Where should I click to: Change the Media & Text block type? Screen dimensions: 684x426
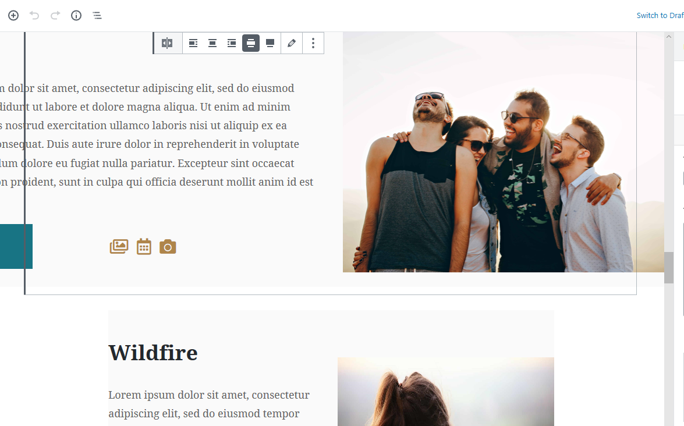[167, 43]
